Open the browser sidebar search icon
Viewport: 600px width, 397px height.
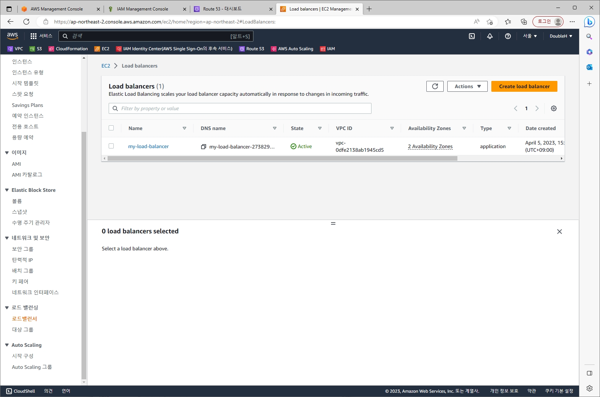(x=589, y=36)
